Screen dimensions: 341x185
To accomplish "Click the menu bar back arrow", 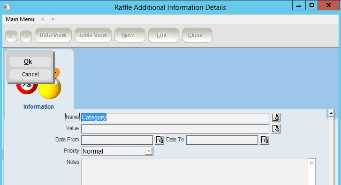I will coord(43,19).
